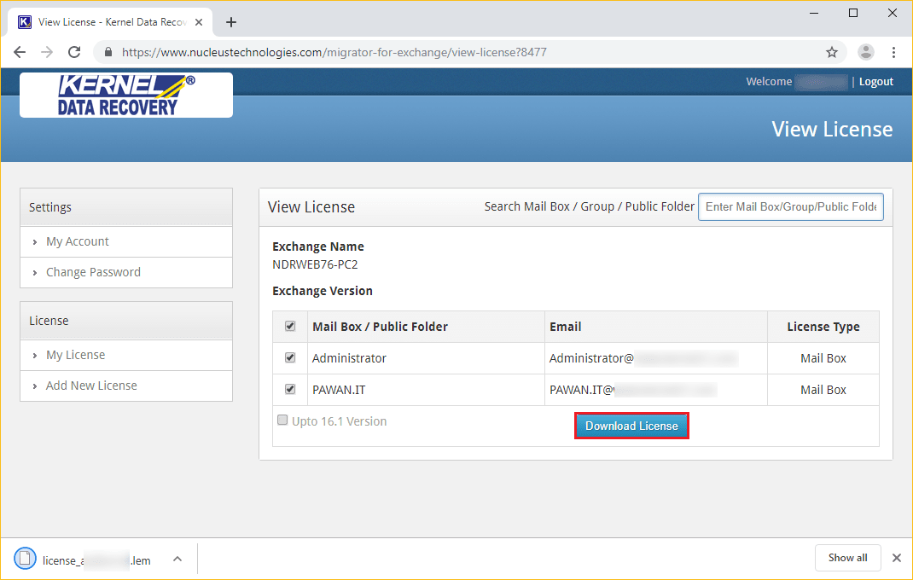Open My License in sidebar
This screenshot has height=580, width=913.
pos(76,355)
